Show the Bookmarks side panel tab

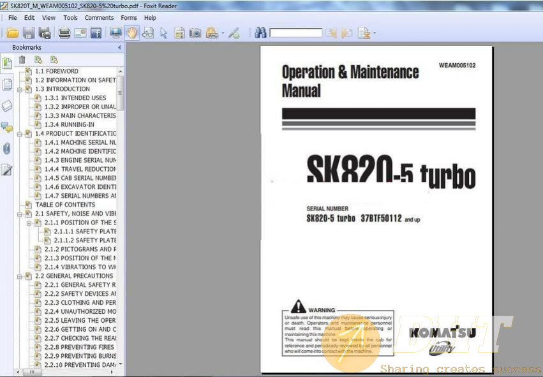coord(7,63)
